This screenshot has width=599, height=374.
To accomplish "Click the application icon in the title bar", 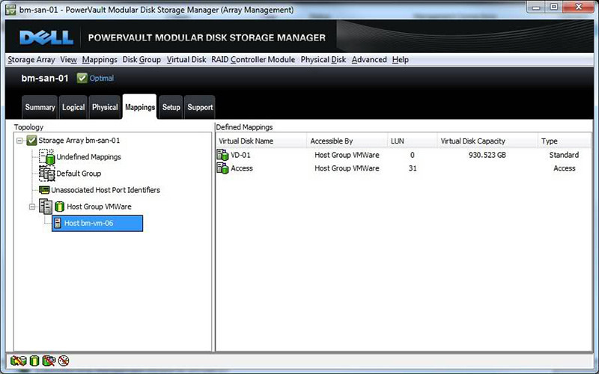I will (x=10, y=10).
